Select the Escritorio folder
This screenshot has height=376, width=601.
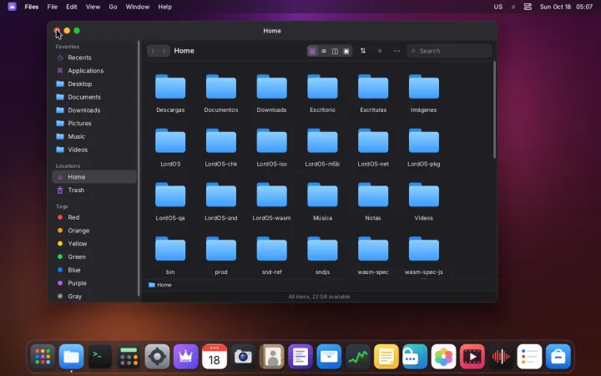coord(322,94)
